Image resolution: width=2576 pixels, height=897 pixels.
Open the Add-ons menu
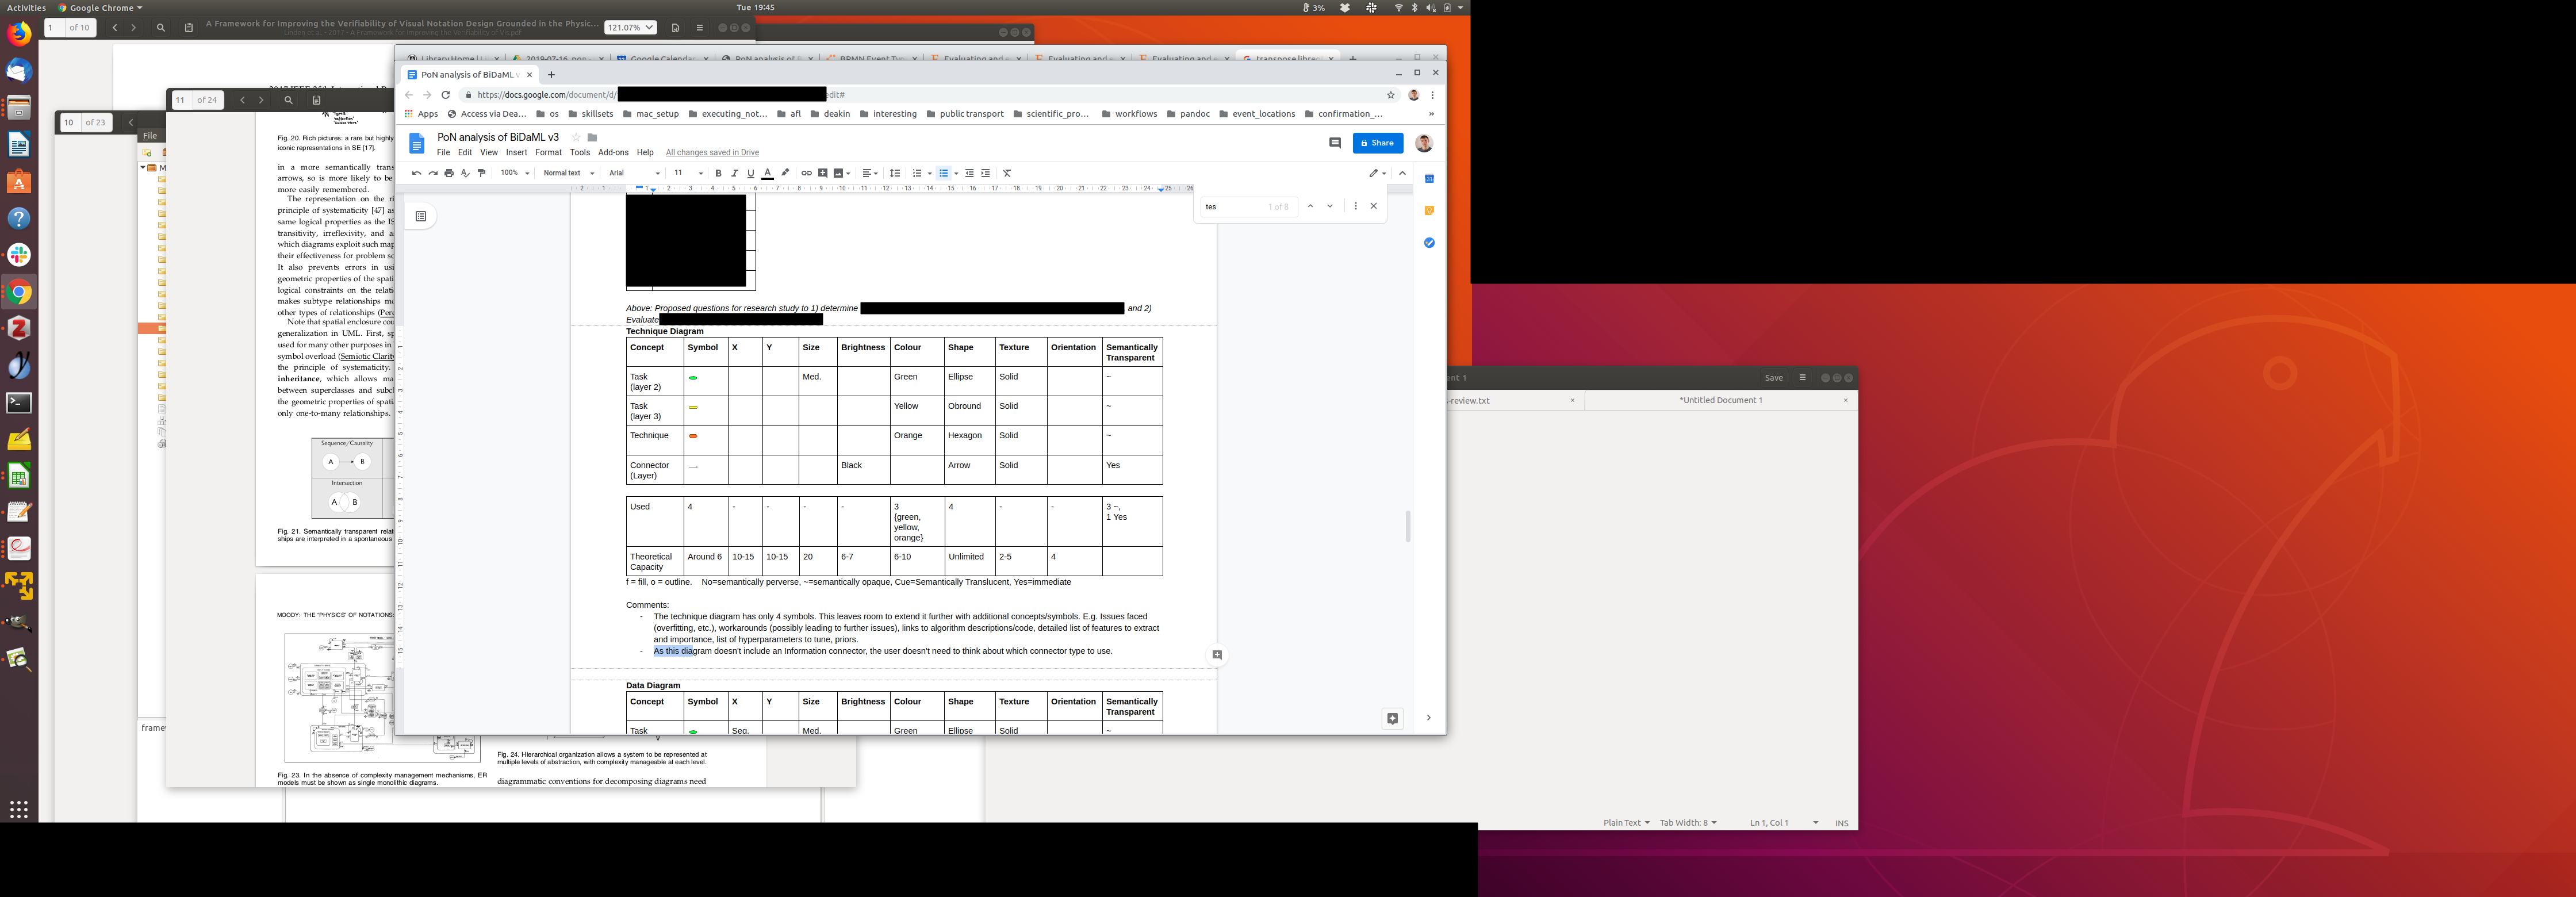tap(613, 152)
